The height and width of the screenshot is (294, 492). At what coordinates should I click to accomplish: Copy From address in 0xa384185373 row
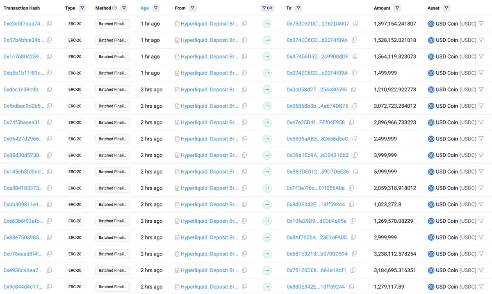(x=244, y=188)
